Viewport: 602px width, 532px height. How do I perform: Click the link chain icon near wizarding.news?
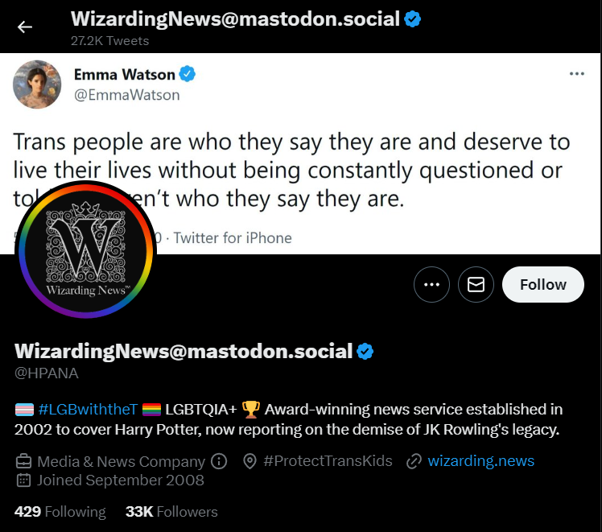tap(414, 461)
